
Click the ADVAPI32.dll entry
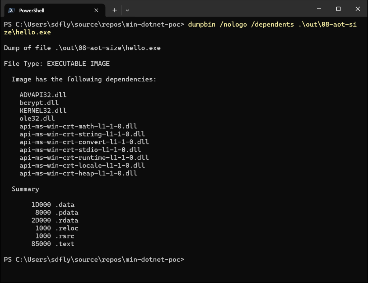[43, 95]
